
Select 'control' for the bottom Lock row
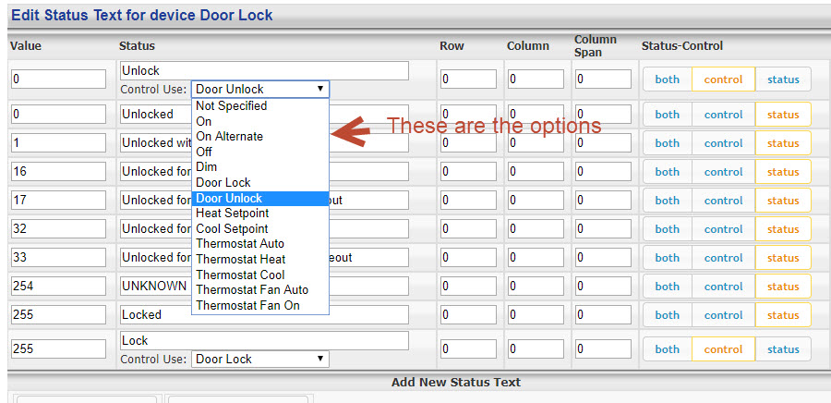coord(723,349)
